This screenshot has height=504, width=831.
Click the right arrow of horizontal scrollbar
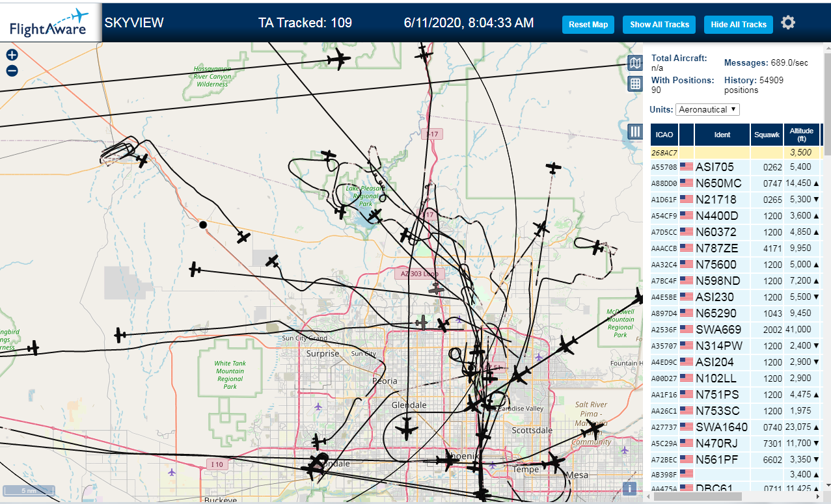819,497
